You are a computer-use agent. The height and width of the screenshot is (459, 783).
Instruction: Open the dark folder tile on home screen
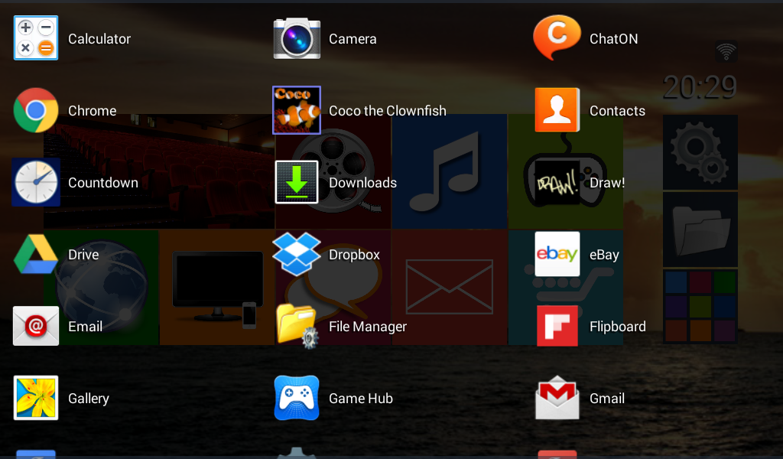point(700,229)
